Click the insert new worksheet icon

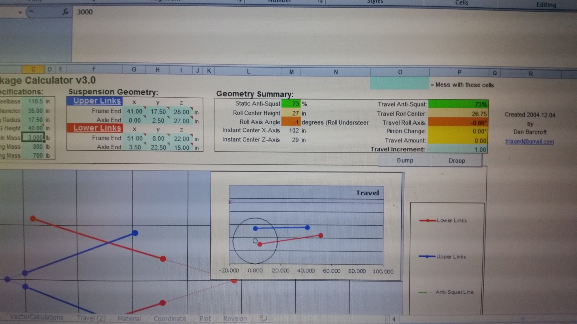[263, 318]
